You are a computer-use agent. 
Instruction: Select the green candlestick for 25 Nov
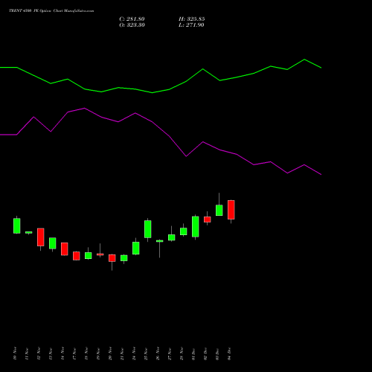[x=148, y=229]
